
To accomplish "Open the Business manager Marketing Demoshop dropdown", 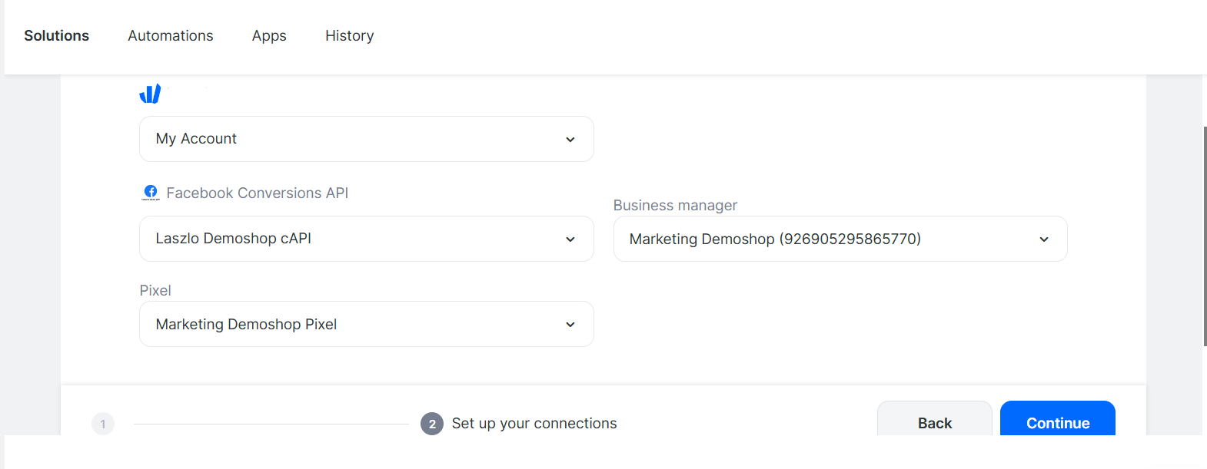I will click(x=840, y=239).
